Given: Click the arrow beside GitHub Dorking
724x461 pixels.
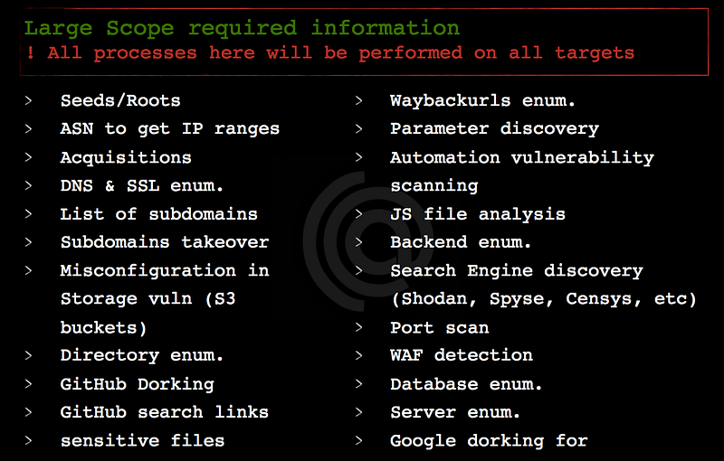Looking at the screenshot, I should click(x=29, y=383).
